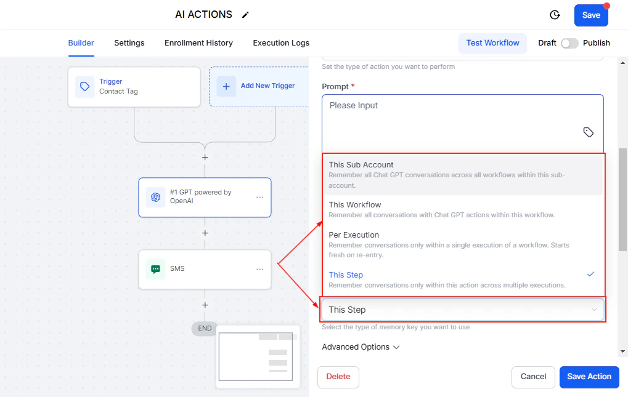Click the Delete button
The height and width of the screenshot is (397, 628).
(338, 377)
